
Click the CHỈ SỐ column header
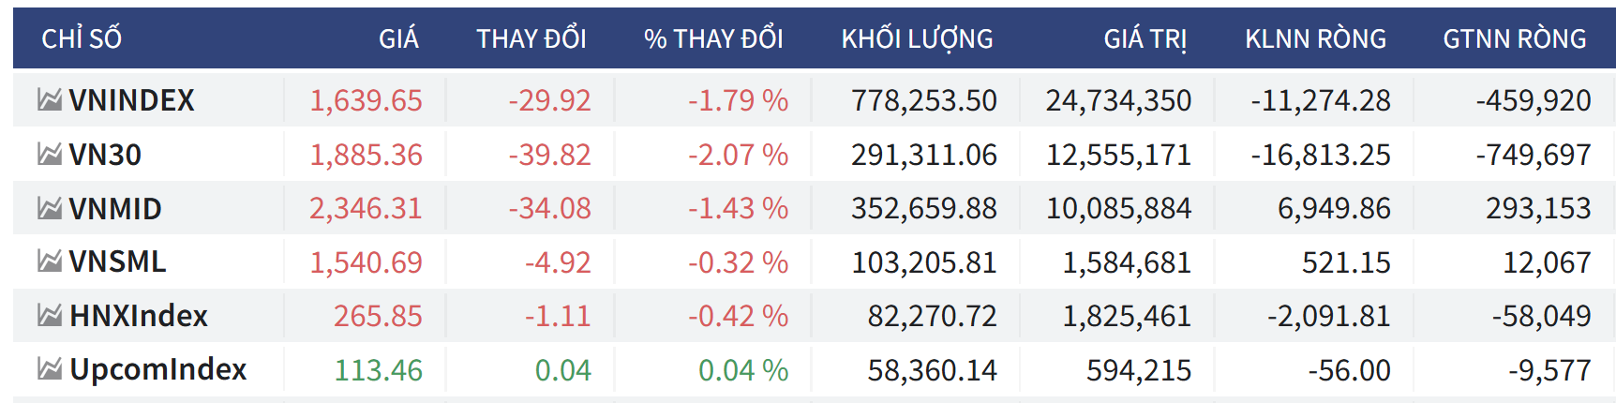[82, 39]
